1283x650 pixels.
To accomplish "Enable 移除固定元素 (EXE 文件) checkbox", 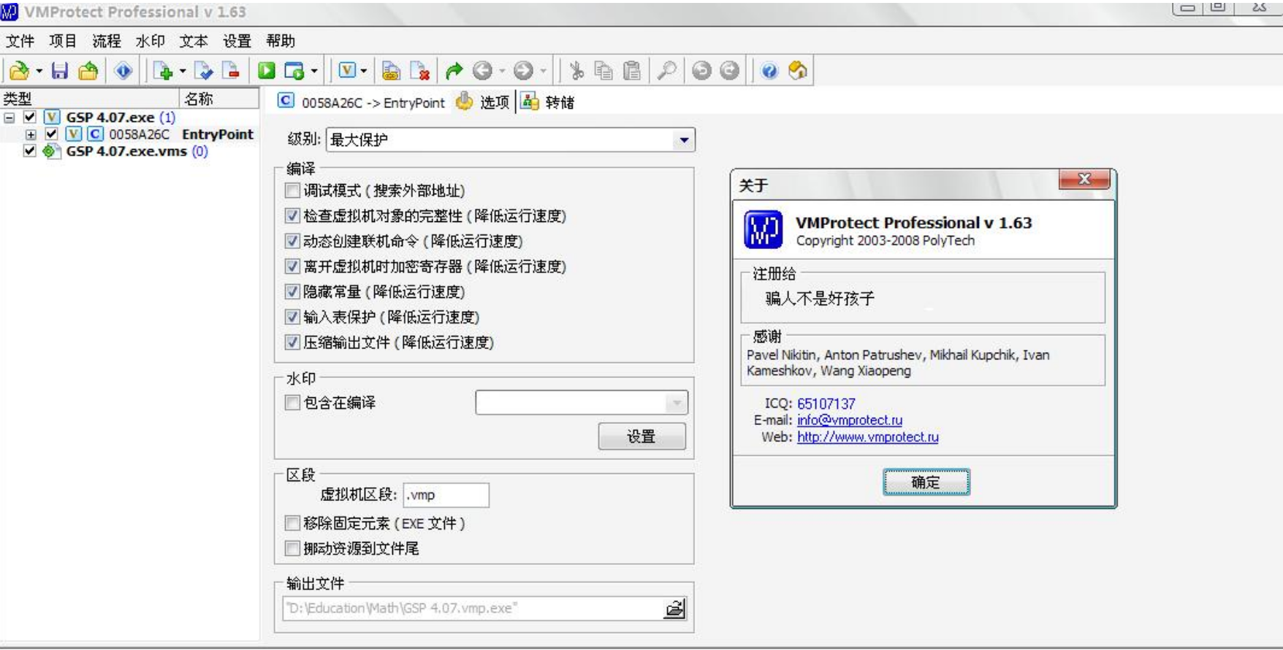I will pos(292,523).
